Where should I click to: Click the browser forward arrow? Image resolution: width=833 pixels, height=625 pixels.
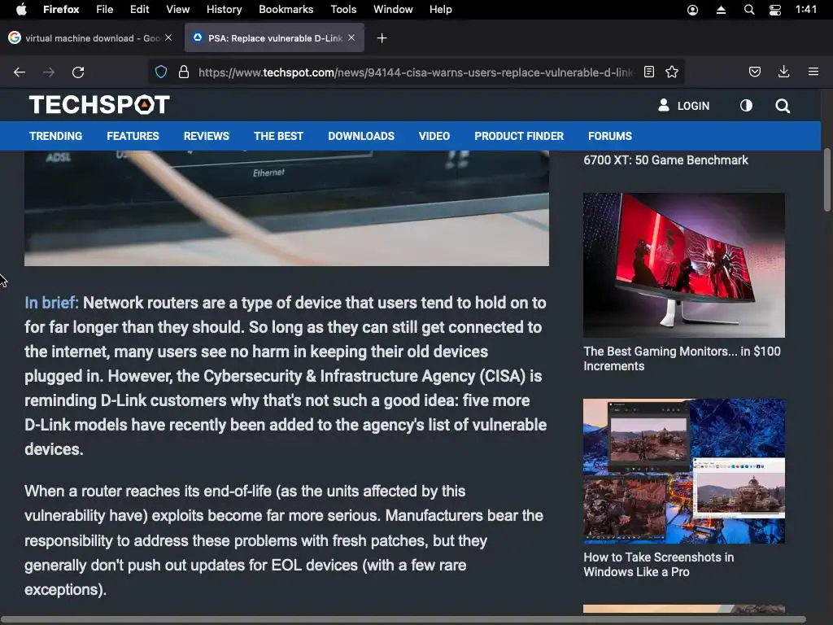pos(49,72)
